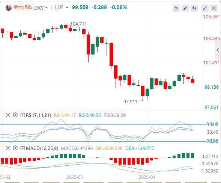This screenshot has height=183, width=221.
Task: Click the RSI1:44.17 value
Action: click(65, 115)
